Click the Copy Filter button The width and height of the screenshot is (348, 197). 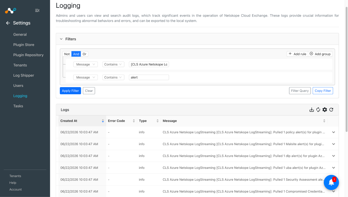click(323, 91)
